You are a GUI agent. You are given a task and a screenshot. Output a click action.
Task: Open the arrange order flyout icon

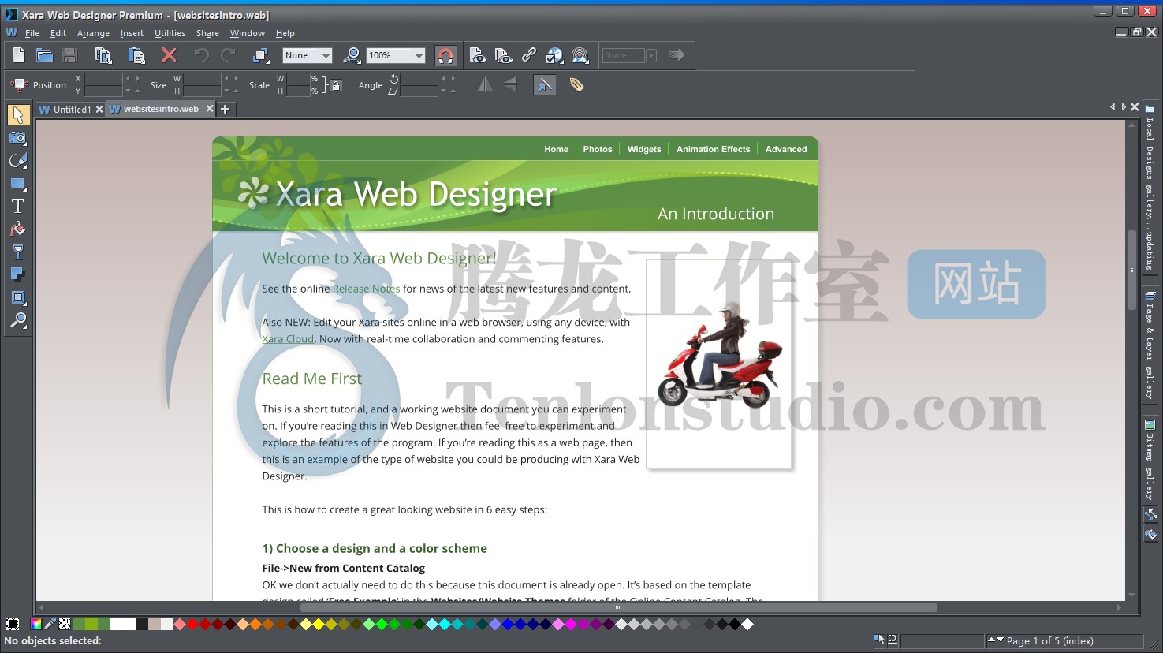click(x=261, y=55)
